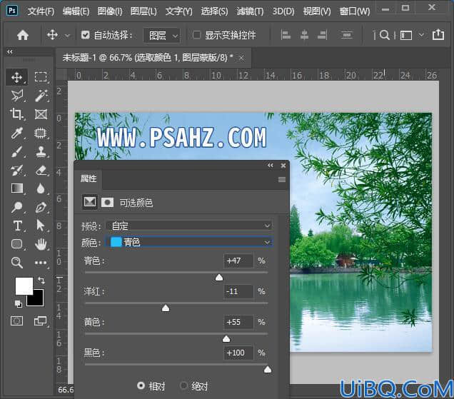Enable the 显示变换控件 checkbox
Viewport: 454px width, 399px height.
pyautogui.click(x=196, y=35)
